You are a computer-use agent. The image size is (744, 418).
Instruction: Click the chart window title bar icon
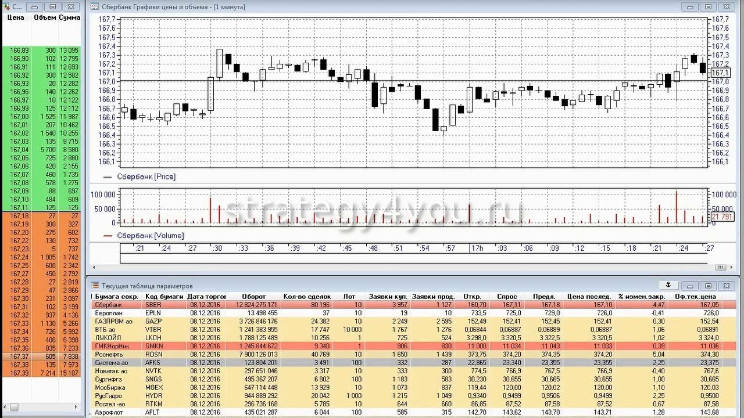coord(94,7)
